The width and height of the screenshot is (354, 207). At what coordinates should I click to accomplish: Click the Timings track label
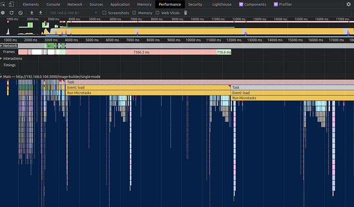pyautogui.click(x=9, y=65)
